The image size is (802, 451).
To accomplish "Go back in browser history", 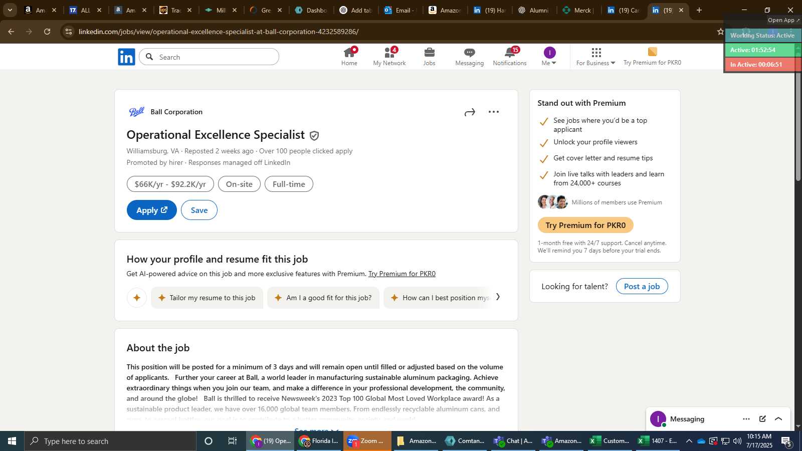I will [x=11, y=32].
